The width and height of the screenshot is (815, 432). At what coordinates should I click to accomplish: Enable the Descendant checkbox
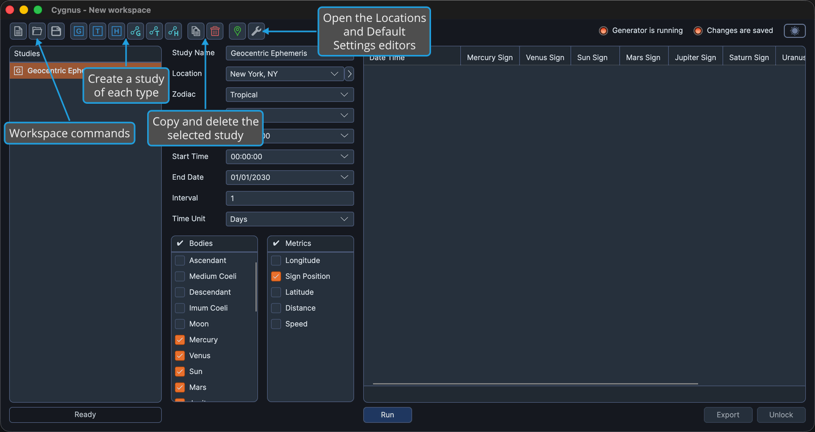click(x=180, y=292)
